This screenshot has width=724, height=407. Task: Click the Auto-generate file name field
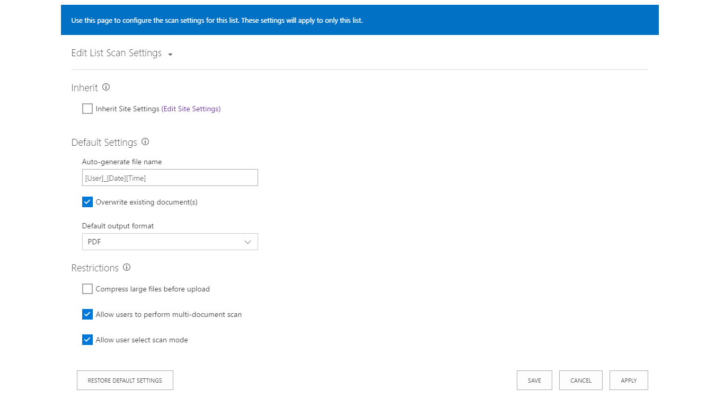point(170,178)
